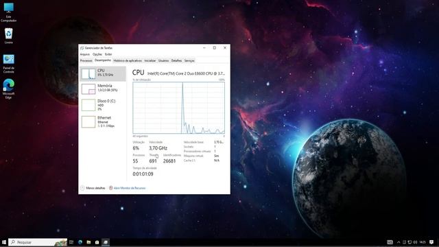Open the Arquivo menu
The width and height of the screenshot is (439, 247).
[x=85, y=54]
